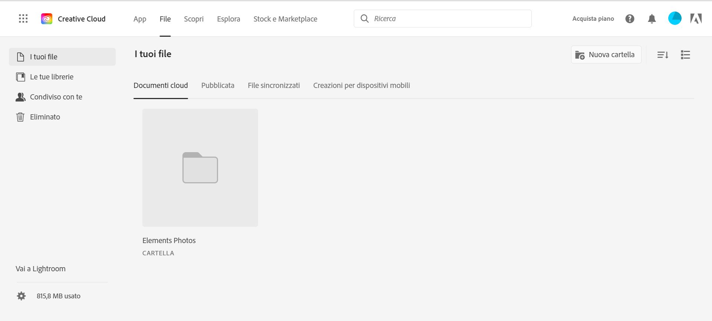Screen dimensions: 712x321
Task: Switch to the Pubblicata tab
Action: 218,85
